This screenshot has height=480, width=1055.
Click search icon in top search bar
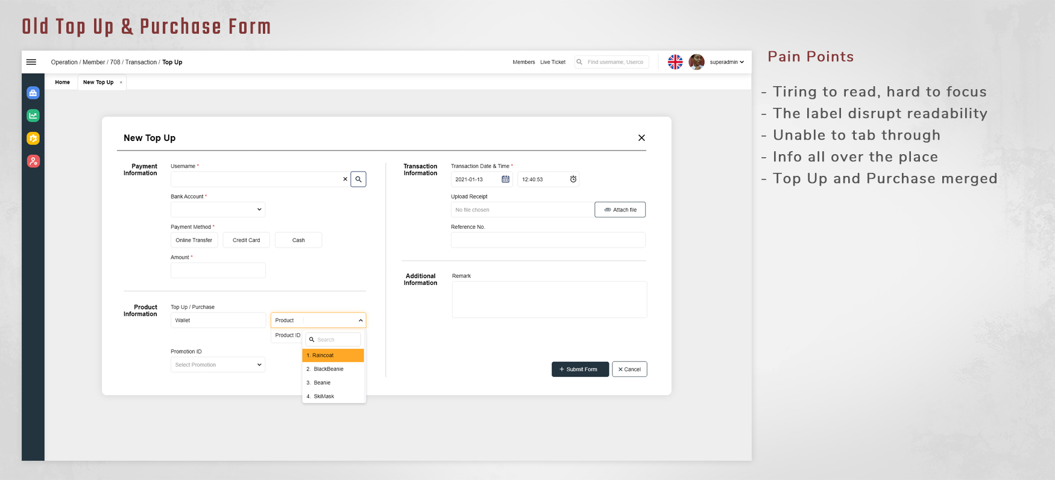pyautogui.click(x=579, y=62)
